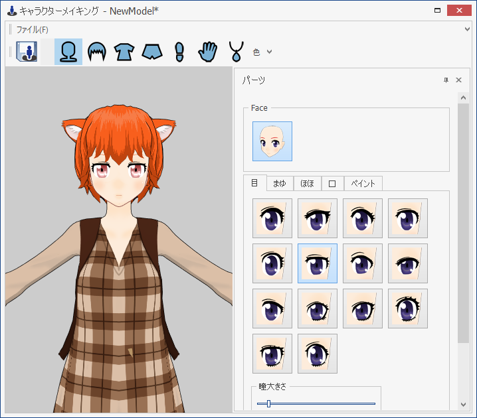Screen dimensions: 477x418
Task: Select the Face/head category icon
Action: tap(68, 52)
